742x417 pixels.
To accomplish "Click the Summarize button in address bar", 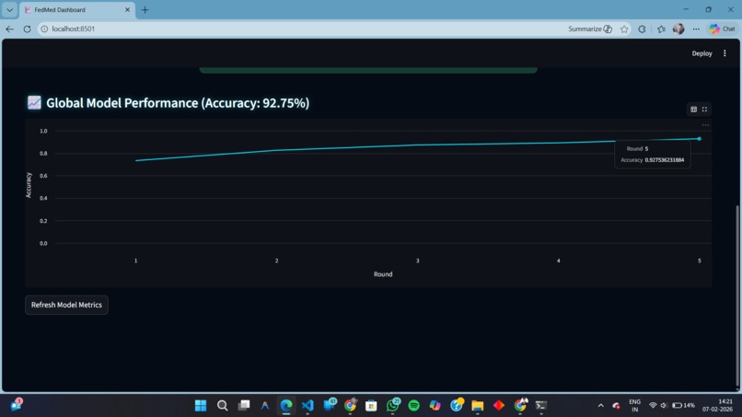I will click(590, 29).
